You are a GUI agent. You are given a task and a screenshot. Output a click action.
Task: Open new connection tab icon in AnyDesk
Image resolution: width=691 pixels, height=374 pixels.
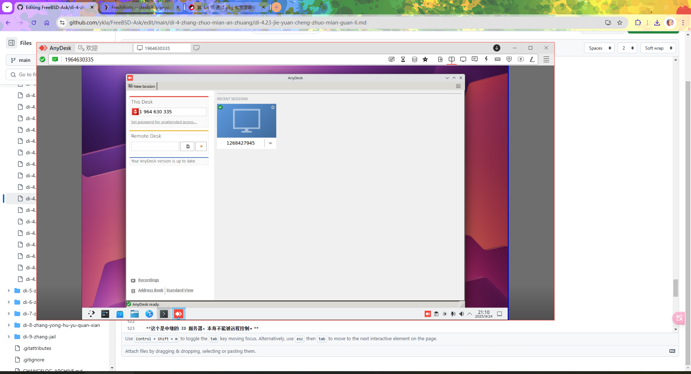click(197, 48)
